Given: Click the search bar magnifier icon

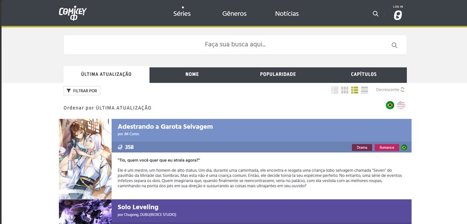Looking at the screenshot, I should 394,45.
